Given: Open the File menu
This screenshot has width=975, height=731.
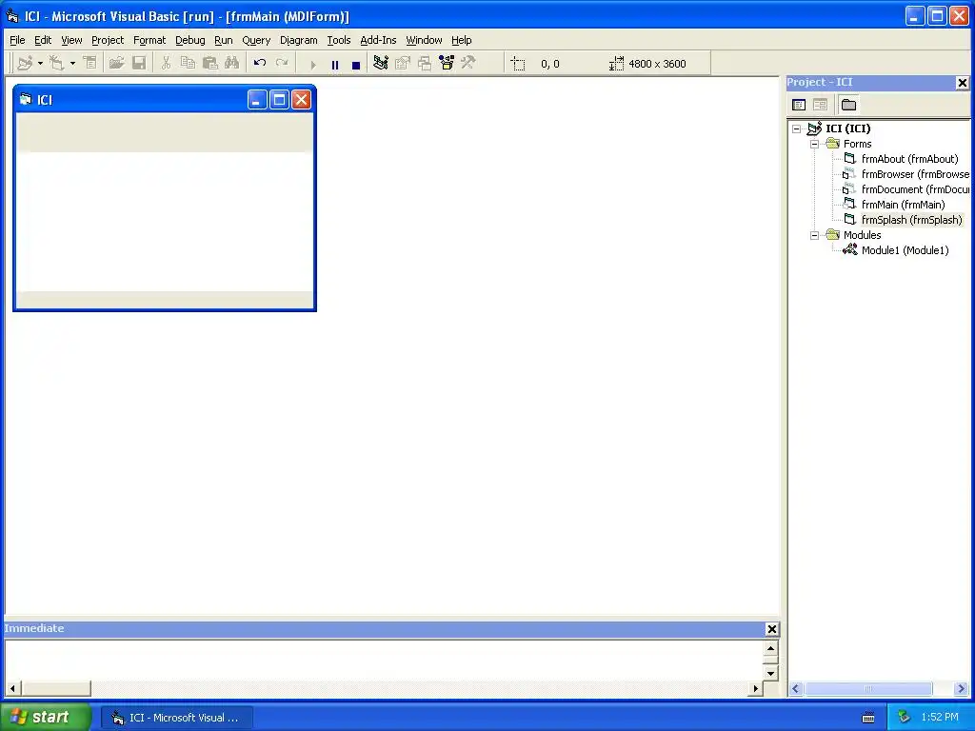Looking at the screenshot, I should [17, 40].
